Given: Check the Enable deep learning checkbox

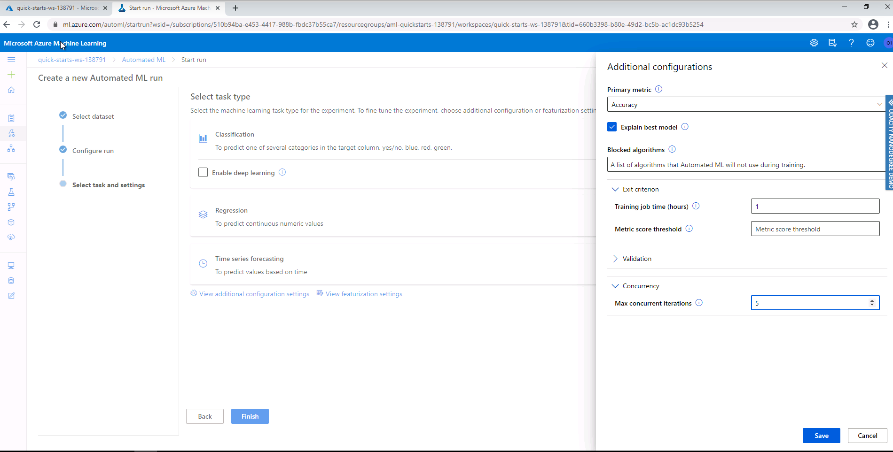Looking at the screenshot, I should click(203, 172).
